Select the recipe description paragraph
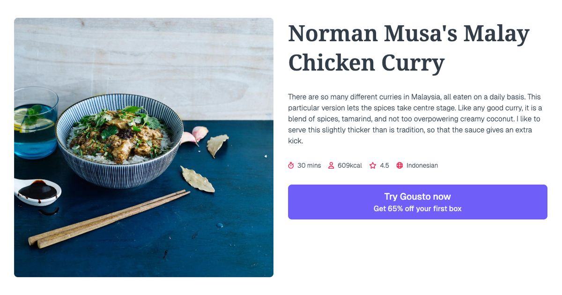The height and width of the screenshot is (295, 562). (415, 118)
